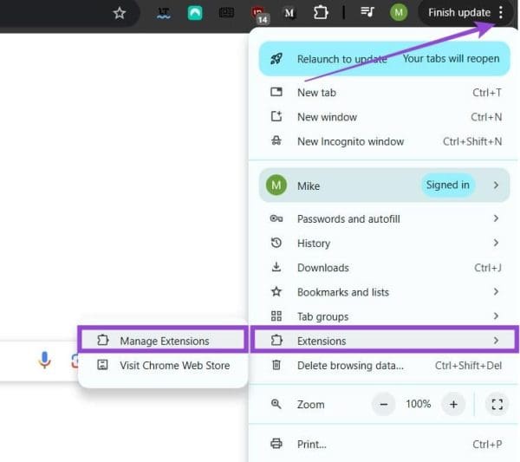Click the media controls music note icon
The height and width of the screenshot is (462, 520).
tap(367, 13)
